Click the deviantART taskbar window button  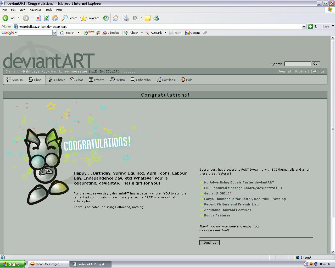coord(91,264)
